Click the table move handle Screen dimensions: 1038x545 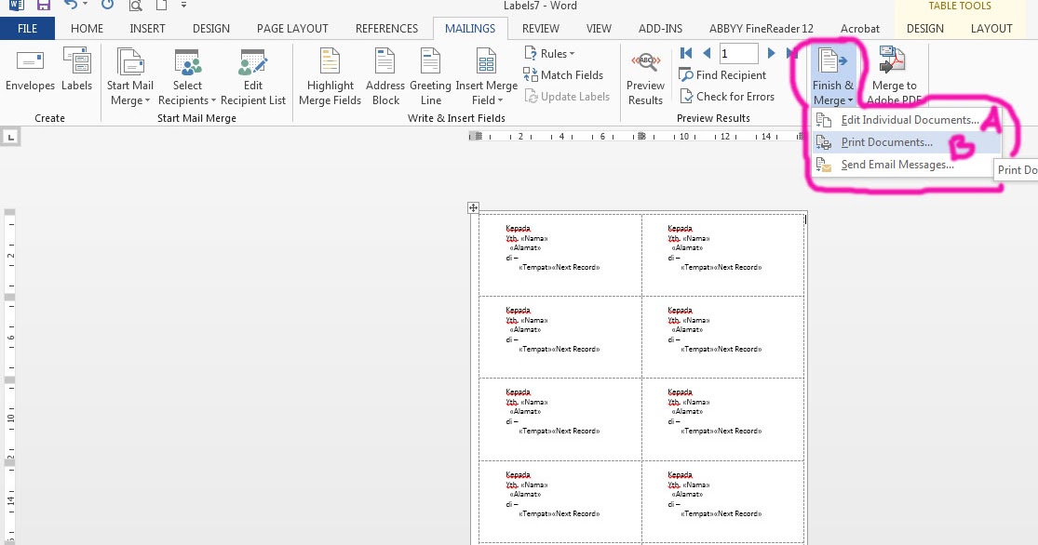[x=473, y=207]
